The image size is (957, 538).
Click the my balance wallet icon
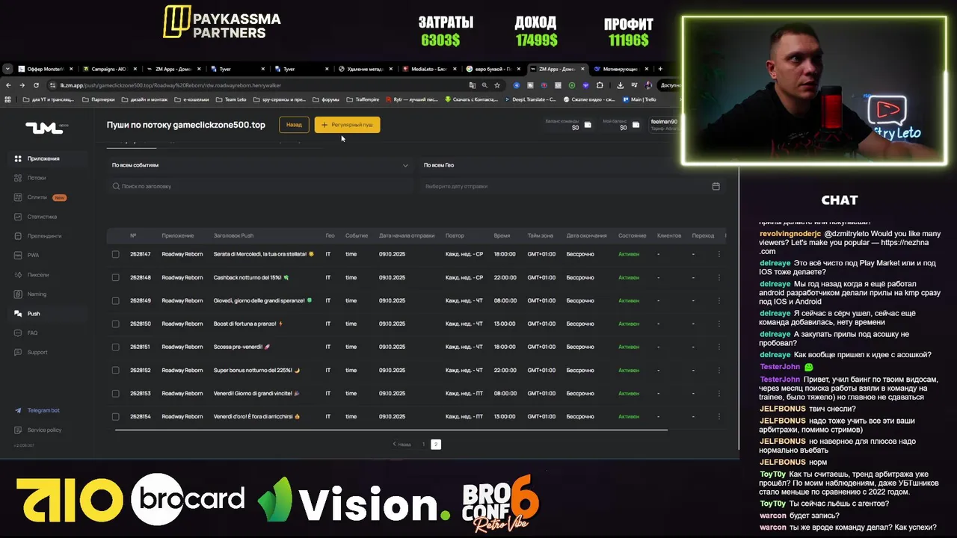pyautogui.click(x=636, y=125)
